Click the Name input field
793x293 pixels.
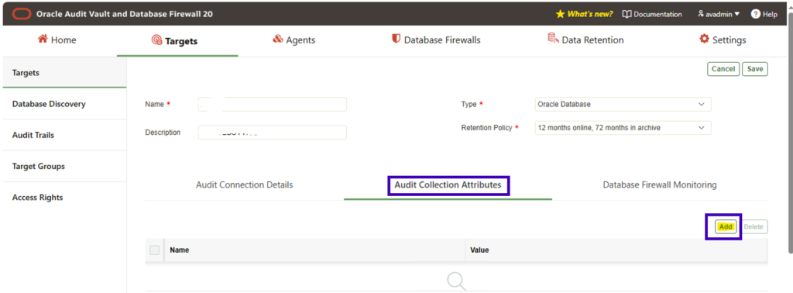[x=272, y=104]
